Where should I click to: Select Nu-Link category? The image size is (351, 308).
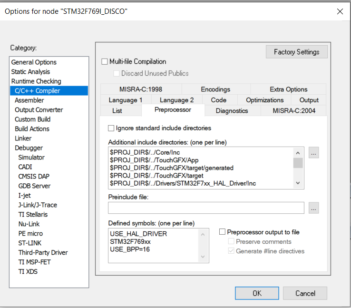click(x=49, y=224)
